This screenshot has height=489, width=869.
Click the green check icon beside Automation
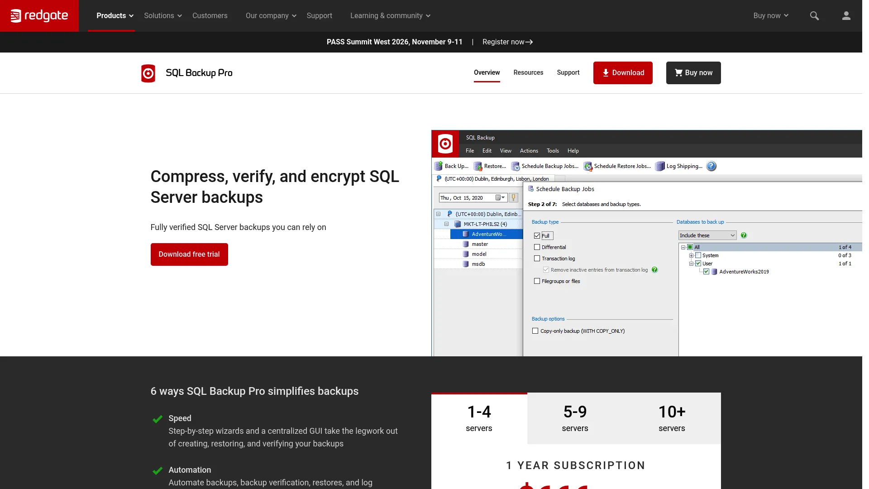[158, 471]
